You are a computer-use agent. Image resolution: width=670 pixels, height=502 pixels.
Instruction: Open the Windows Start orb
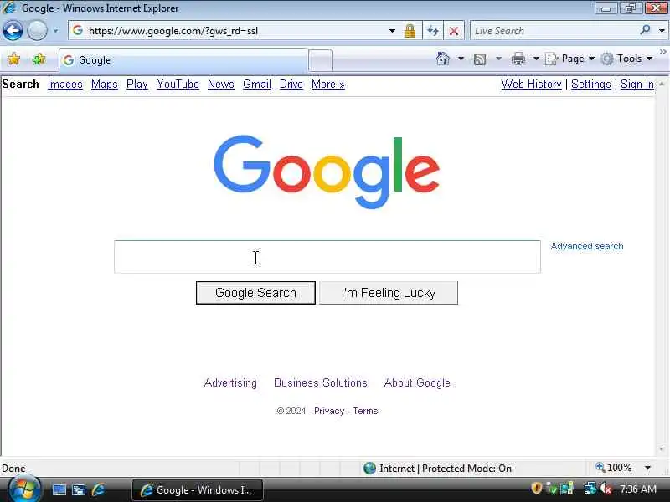click(24, 489)
